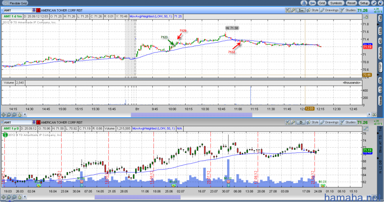Click the H: 71.58 high bubble
Image resolution: width=384 pixels, height=202 pixels.
(232, 28)
